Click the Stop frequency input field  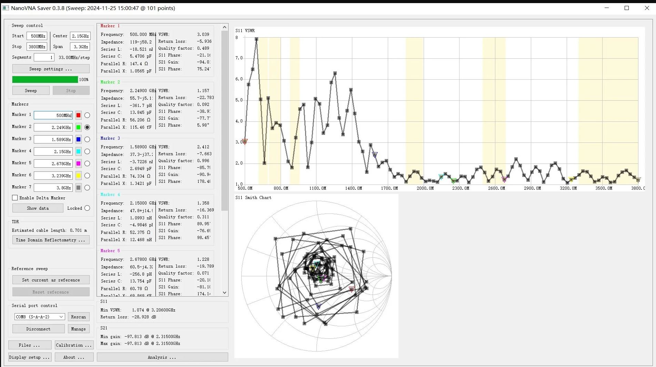click(37, 47)
